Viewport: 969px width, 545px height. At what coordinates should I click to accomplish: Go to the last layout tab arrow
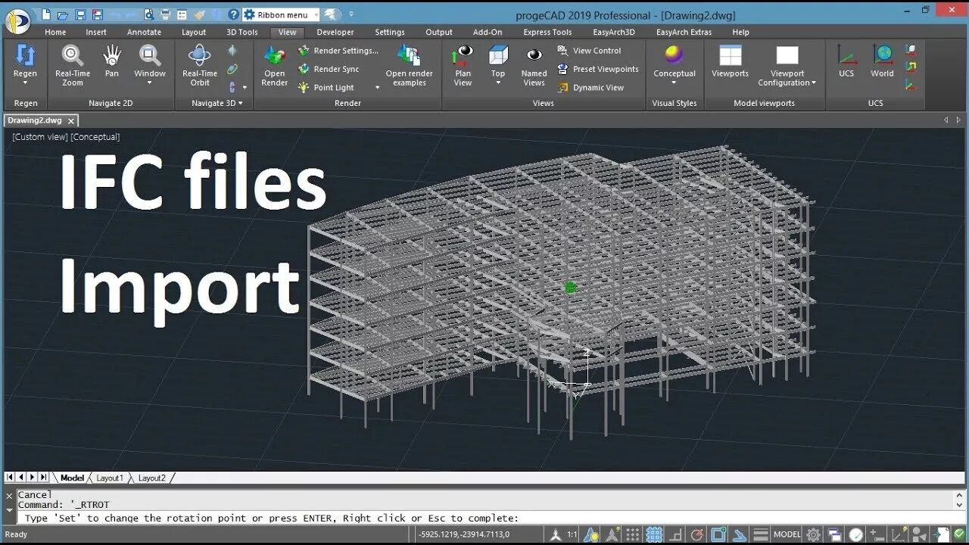(x=44, y=477)
